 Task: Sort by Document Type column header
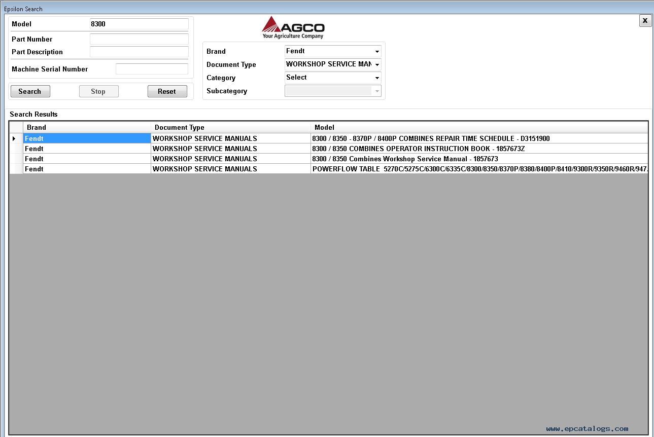pyautogui.click(x=230, y=127)
